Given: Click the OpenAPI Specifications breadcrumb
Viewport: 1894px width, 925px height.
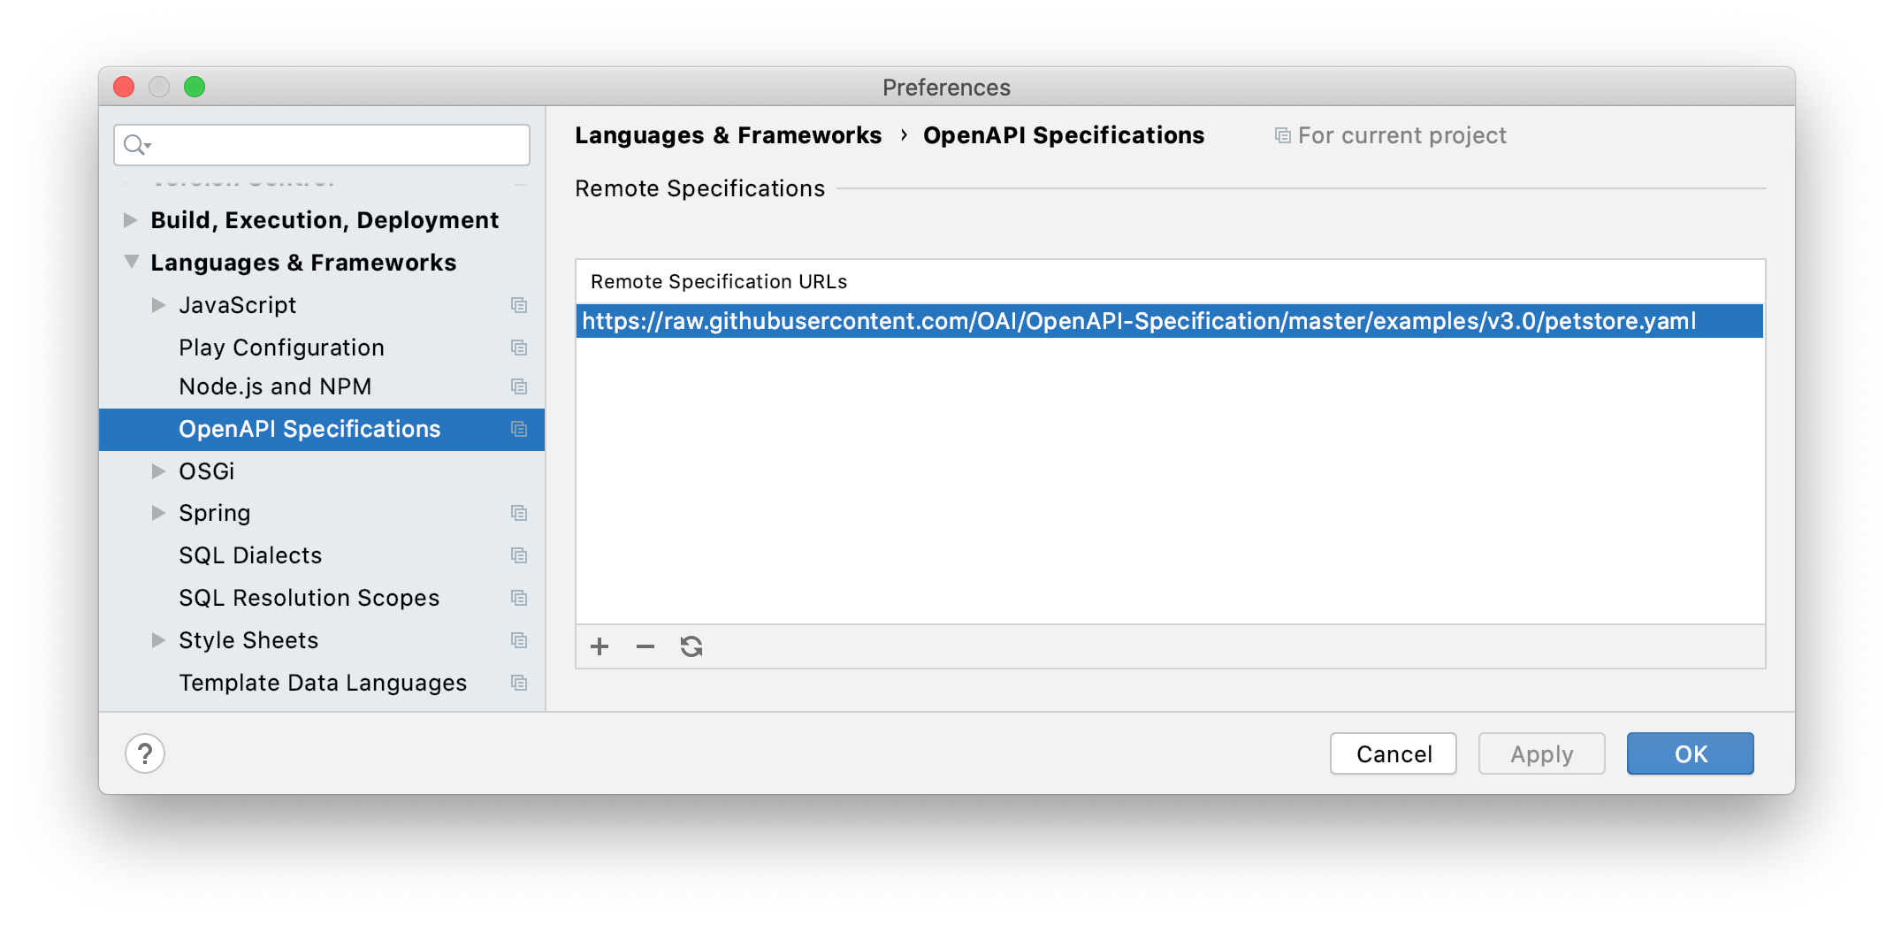Looking at the screenshot, I should [1063, 134].
